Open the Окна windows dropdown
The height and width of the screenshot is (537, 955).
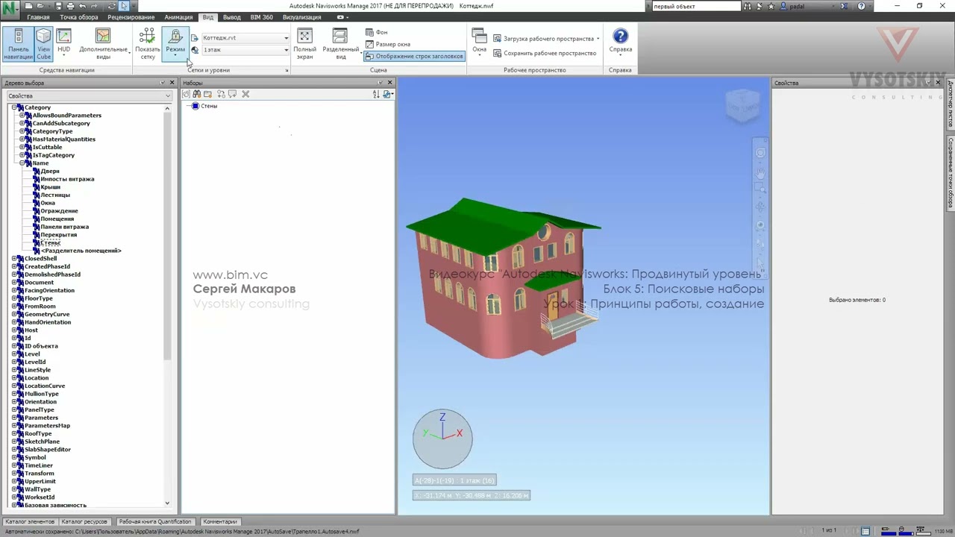[479, 44]
